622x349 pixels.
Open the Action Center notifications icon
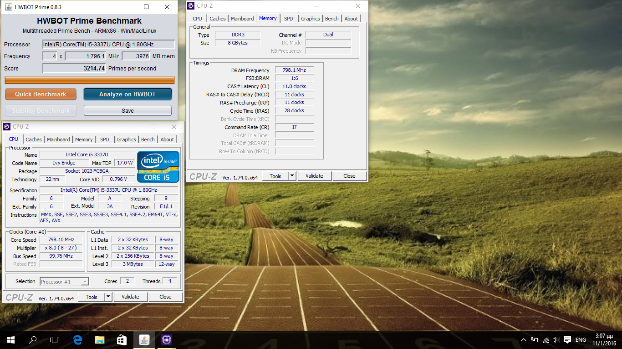tap(567, 340)
